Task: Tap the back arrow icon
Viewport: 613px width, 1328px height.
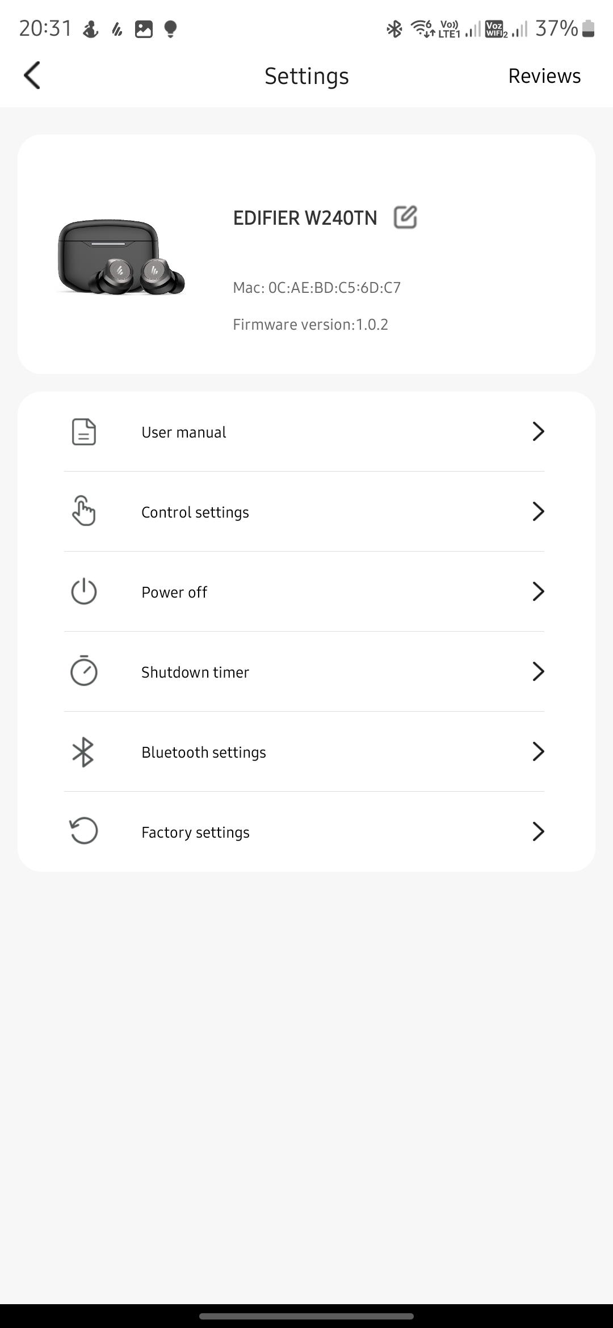Action: tap(32, 75)
